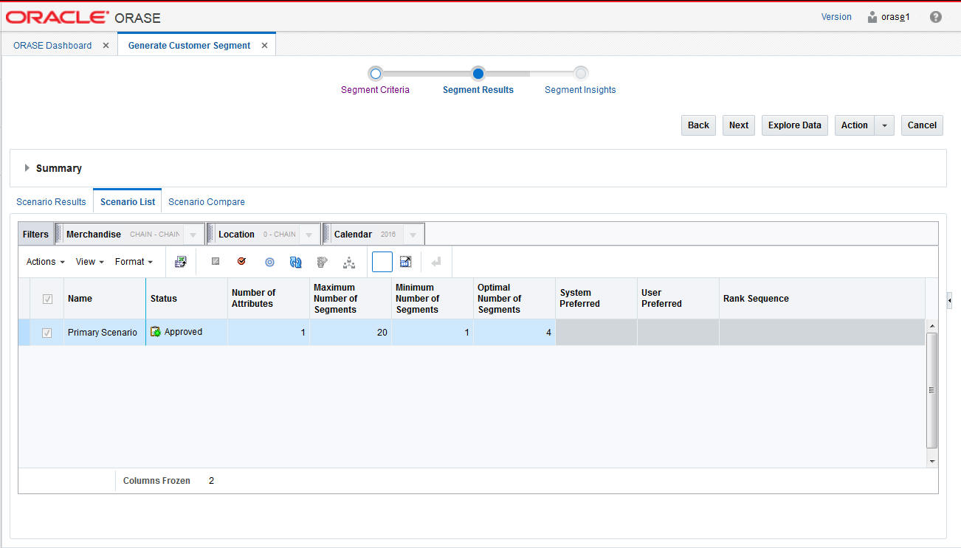The width and height of the screenshot is (961, 548).
Task: Open the Actions menu
Action: [46, 262]
